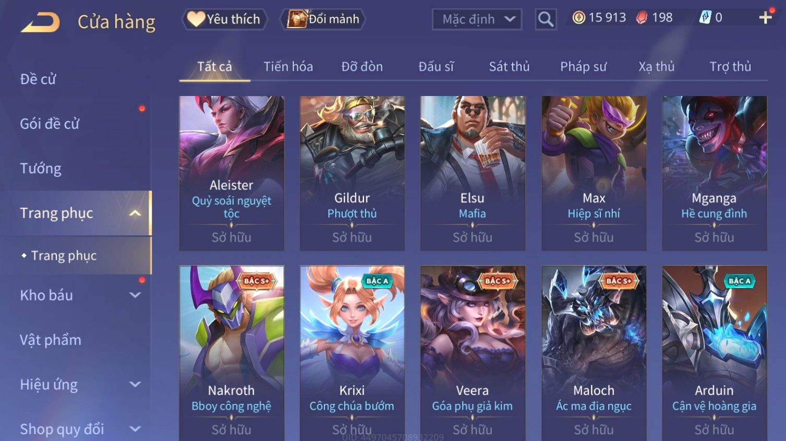Screen dimensions: 786x441
Task: Tap the plus icon to add currency
Action: click(x=765, y=18)
